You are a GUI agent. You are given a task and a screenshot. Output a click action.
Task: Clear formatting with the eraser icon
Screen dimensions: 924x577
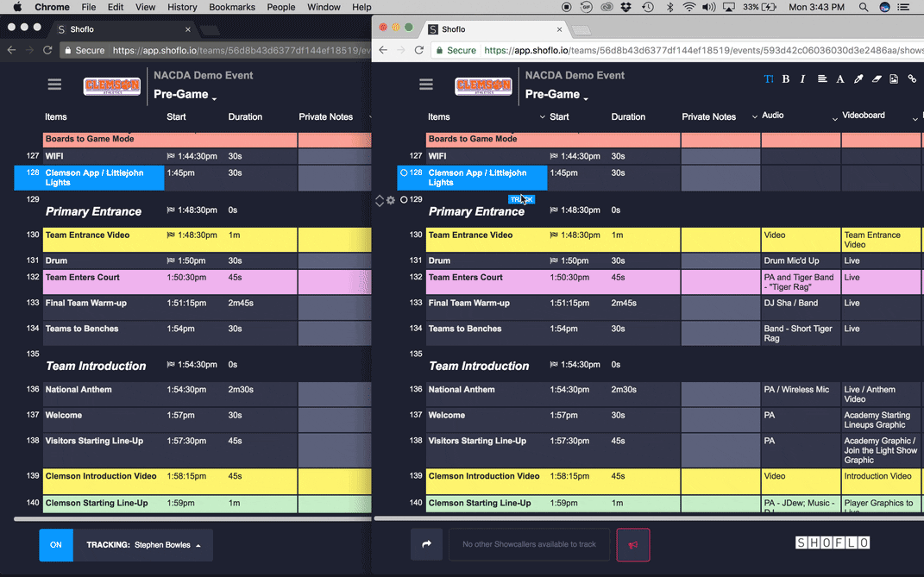click(876, 78)
